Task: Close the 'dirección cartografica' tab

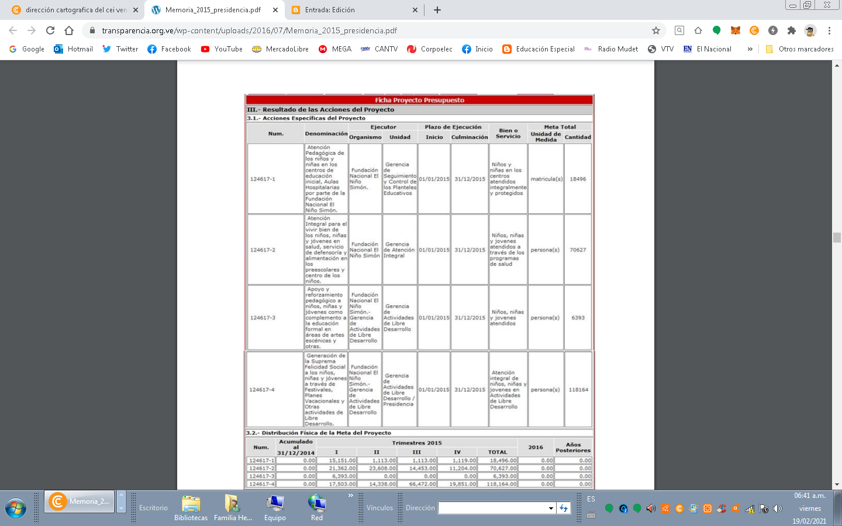Action: (136, 10)
